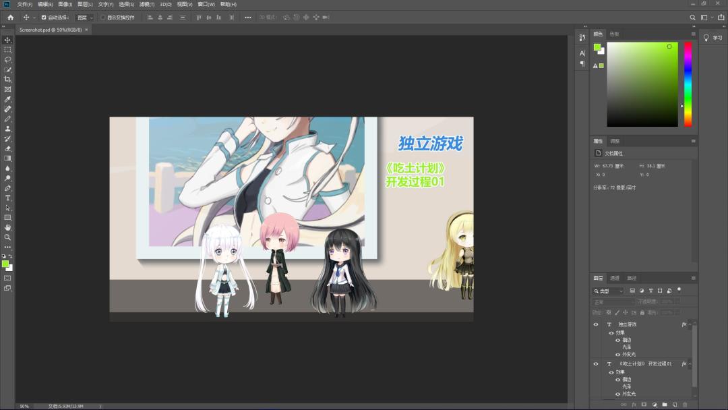Image resolution: width=728 pixels, height=410 pixels.
Task: Click foreground green color swatch in toolbox
Action: 5,264
